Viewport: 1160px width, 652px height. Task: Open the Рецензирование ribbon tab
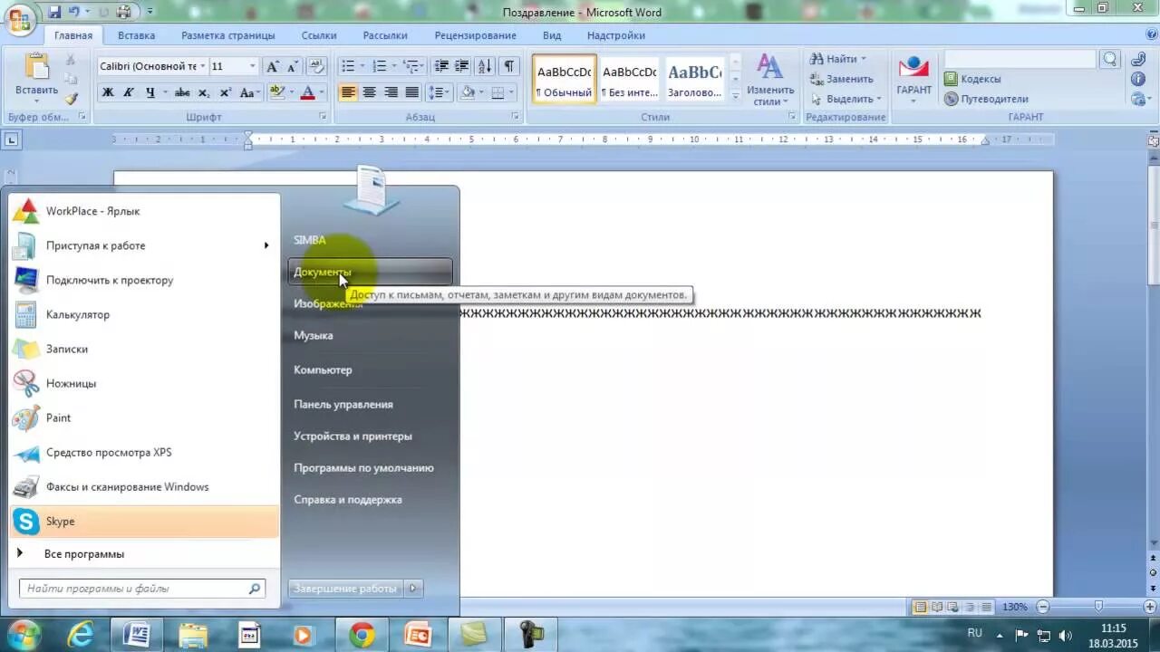click(x=475, y=35)
